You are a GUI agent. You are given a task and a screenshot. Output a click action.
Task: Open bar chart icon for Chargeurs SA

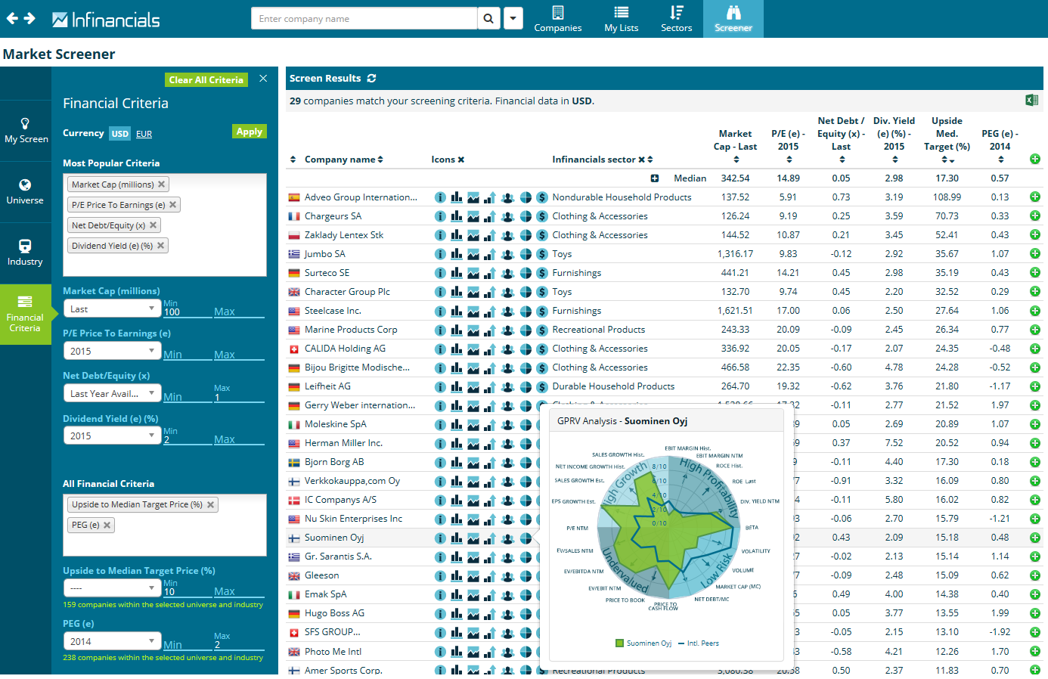457,216
